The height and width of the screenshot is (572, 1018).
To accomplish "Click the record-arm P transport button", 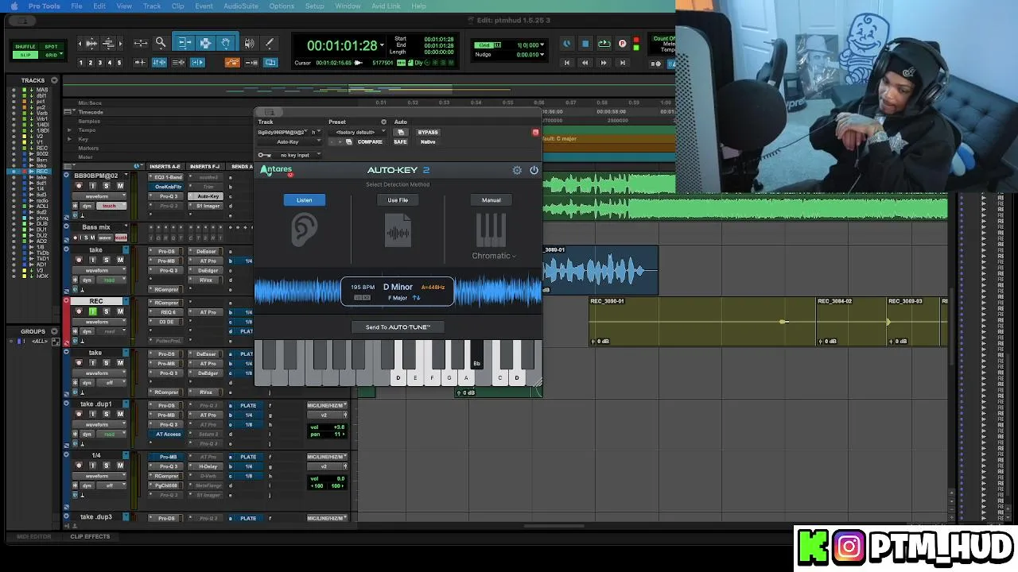I will 623,44.
